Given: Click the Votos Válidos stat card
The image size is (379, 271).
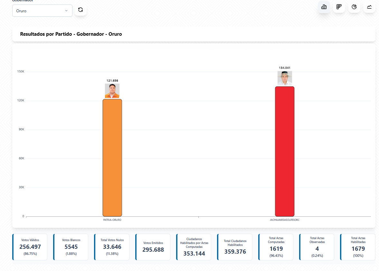Looking at the screenshot, I should (30, 247).
